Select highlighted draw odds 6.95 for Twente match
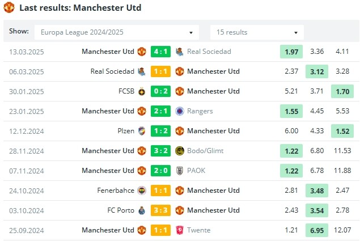This screenshot has height=241, width=360. click(x=317, y=230)
